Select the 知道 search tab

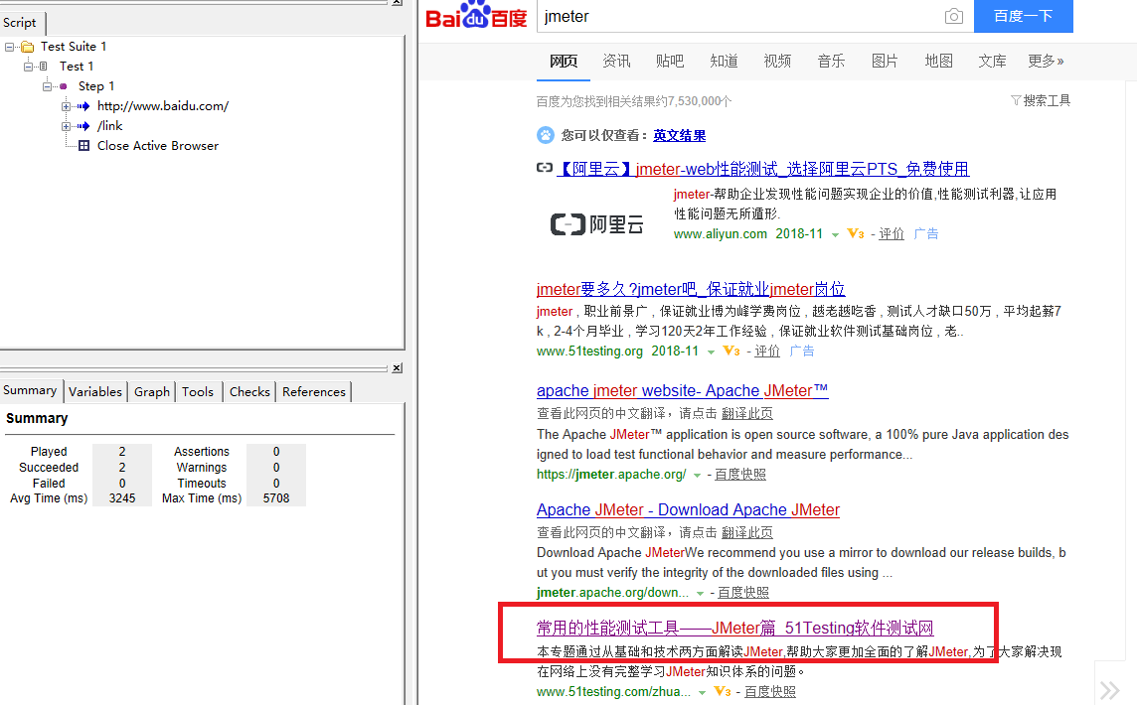click(724, 61)
